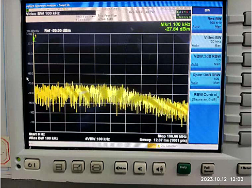Push the power standby button
The height and width of the screenshot is (188, 252).
tap(32, 164)
